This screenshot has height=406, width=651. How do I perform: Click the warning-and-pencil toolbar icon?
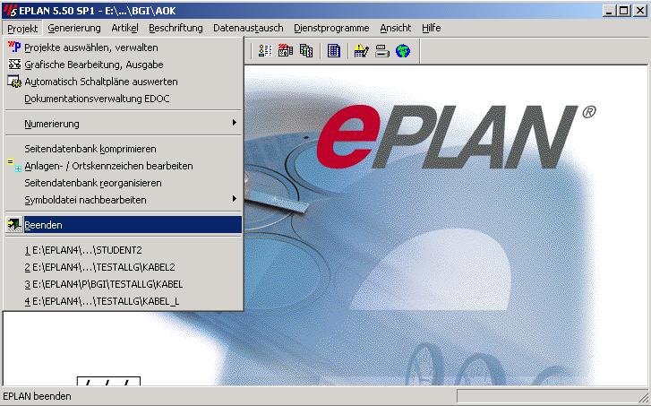361,51
